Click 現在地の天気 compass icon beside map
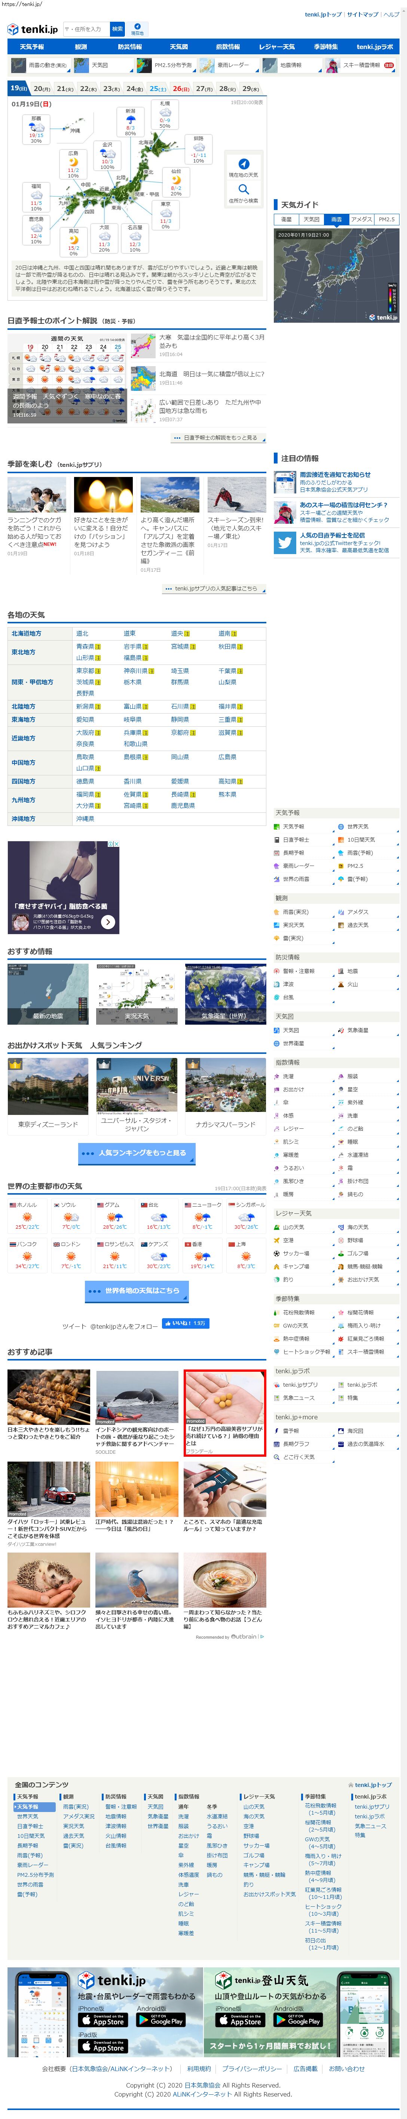 point(244,164)
